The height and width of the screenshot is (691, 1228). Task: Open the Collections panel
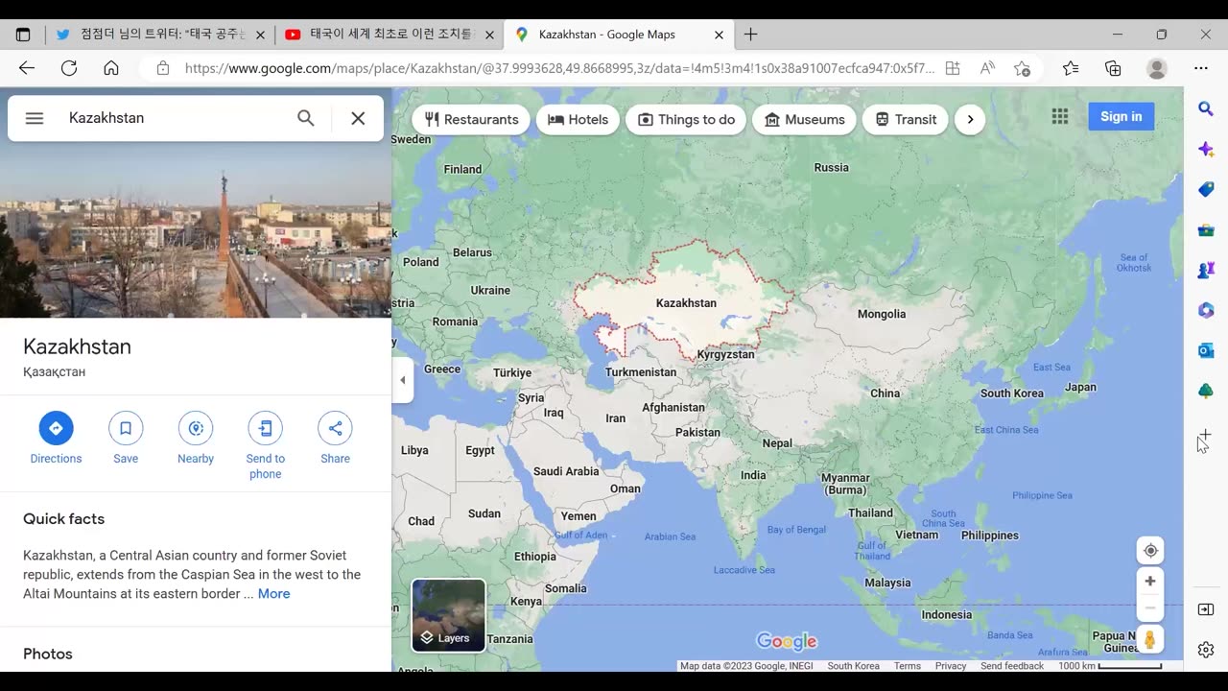click(1113, 68)
